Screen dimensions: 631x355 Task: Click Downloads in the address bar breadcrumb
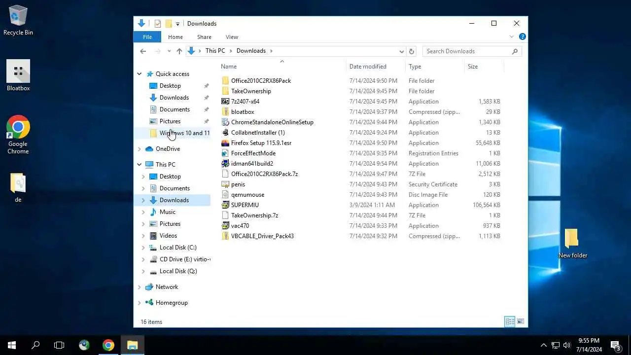tap(251, 51)
